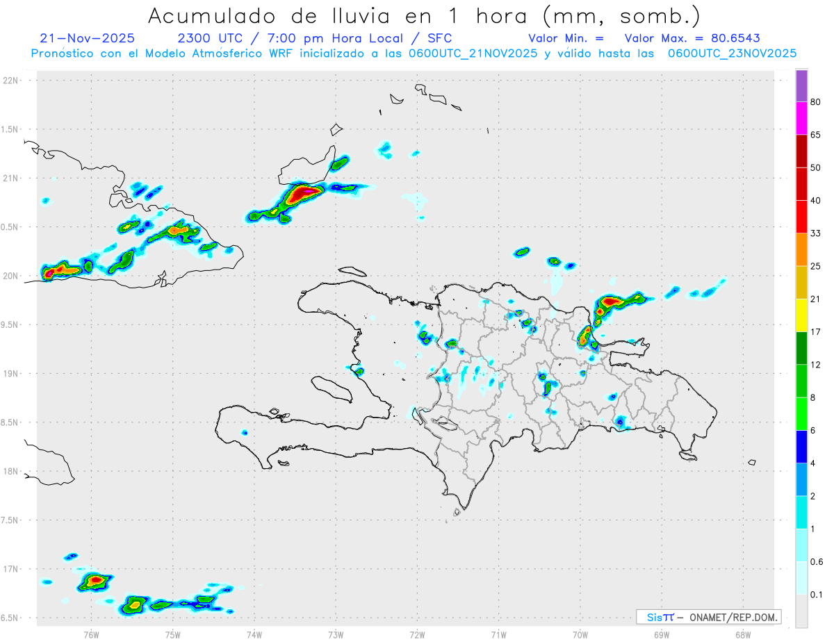This screenshot has width=834, height=644.
Task: Click the orange legend swatch between 25 and 33
Action: 801,250
